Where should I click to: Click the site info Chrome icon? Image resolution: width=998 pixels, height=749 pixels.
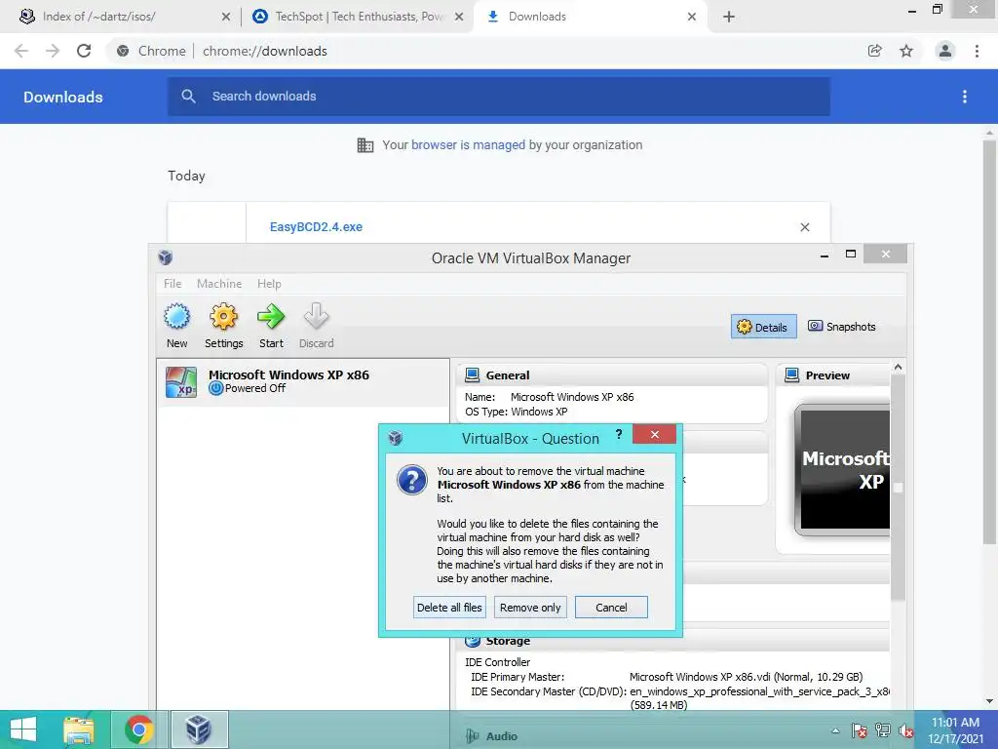tap(123, 51)
